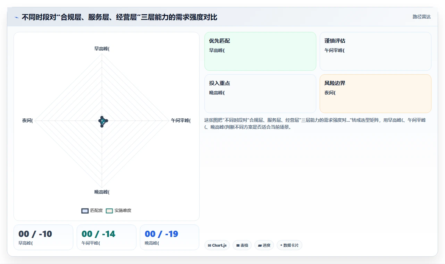The width and height of the screenshot is (445, 264).
Task: Click the icon inside the 表格 chip
Action: tap(238, 246)
